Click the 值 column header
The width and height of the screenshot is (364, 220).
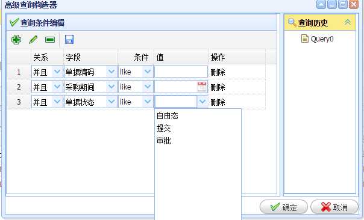pyautogui.click(x=181, y=57)
